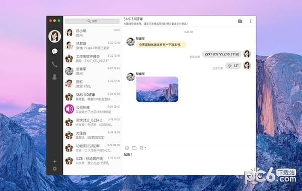Click the send file folder icon above the input
The image size is (302, 191).
[134, 148]
